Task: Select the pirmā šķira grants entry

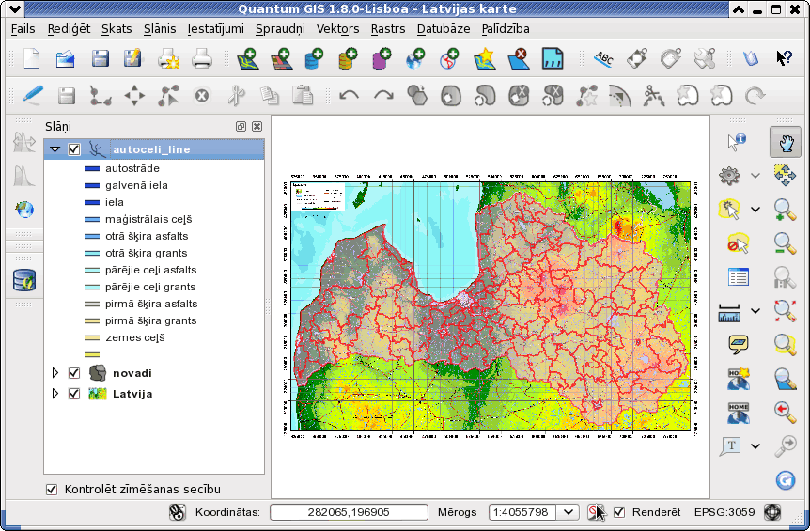Action: tap(151, 320)
